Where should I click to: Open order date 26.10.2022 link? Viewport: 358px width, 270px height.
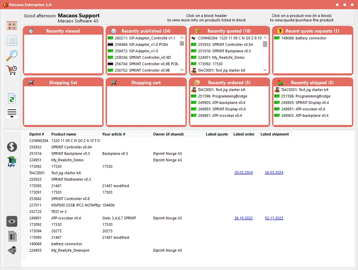coord(244,218)
